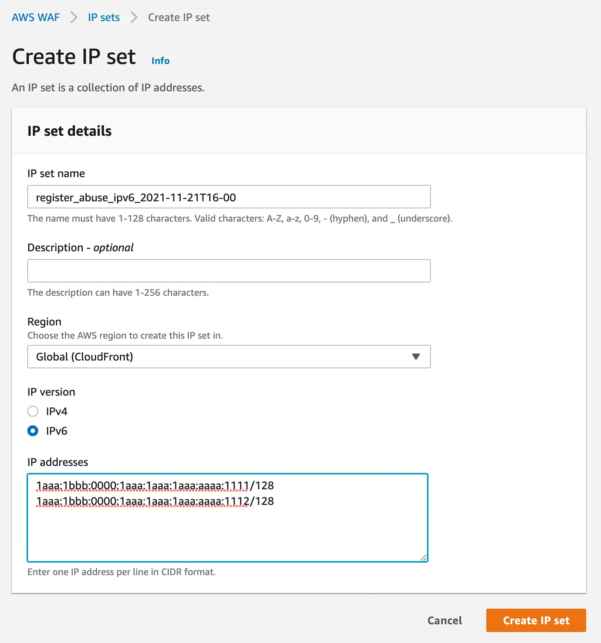Focus the IP set name field
This screenshot has height=643, width=601.
(x=229, y=197)
